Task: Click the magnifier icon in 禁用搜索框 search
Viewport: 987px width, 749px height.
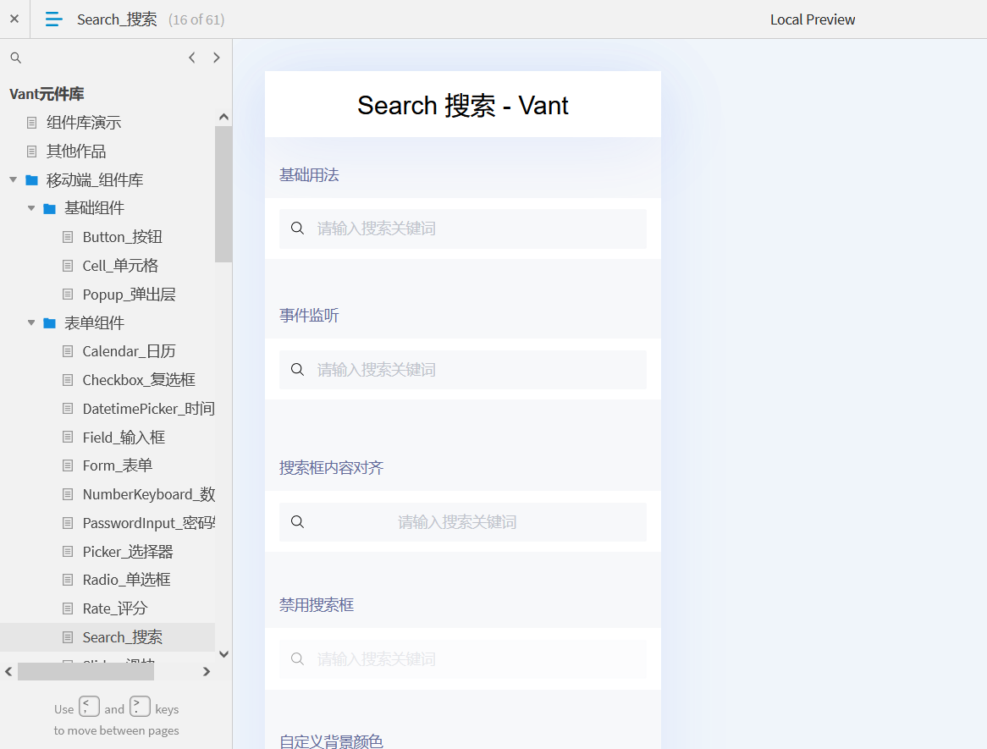Action: click(x=298, y=659)
